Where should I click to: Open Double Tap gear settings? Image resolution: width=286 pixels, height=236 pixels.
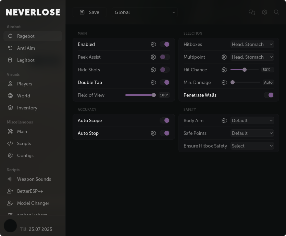pos(153,82)
